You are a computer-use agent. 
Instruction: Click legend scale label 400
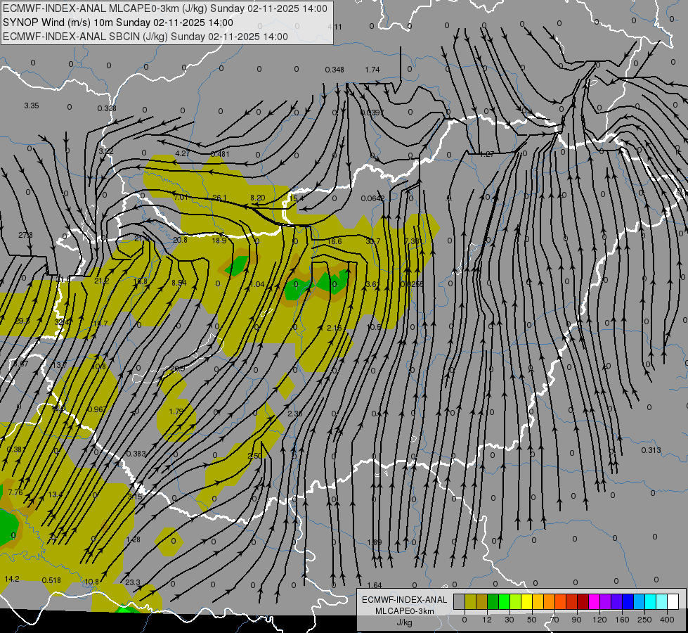(x=667, y=620)
